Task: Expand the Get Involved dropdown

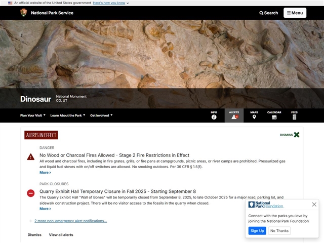Action: 101,115
